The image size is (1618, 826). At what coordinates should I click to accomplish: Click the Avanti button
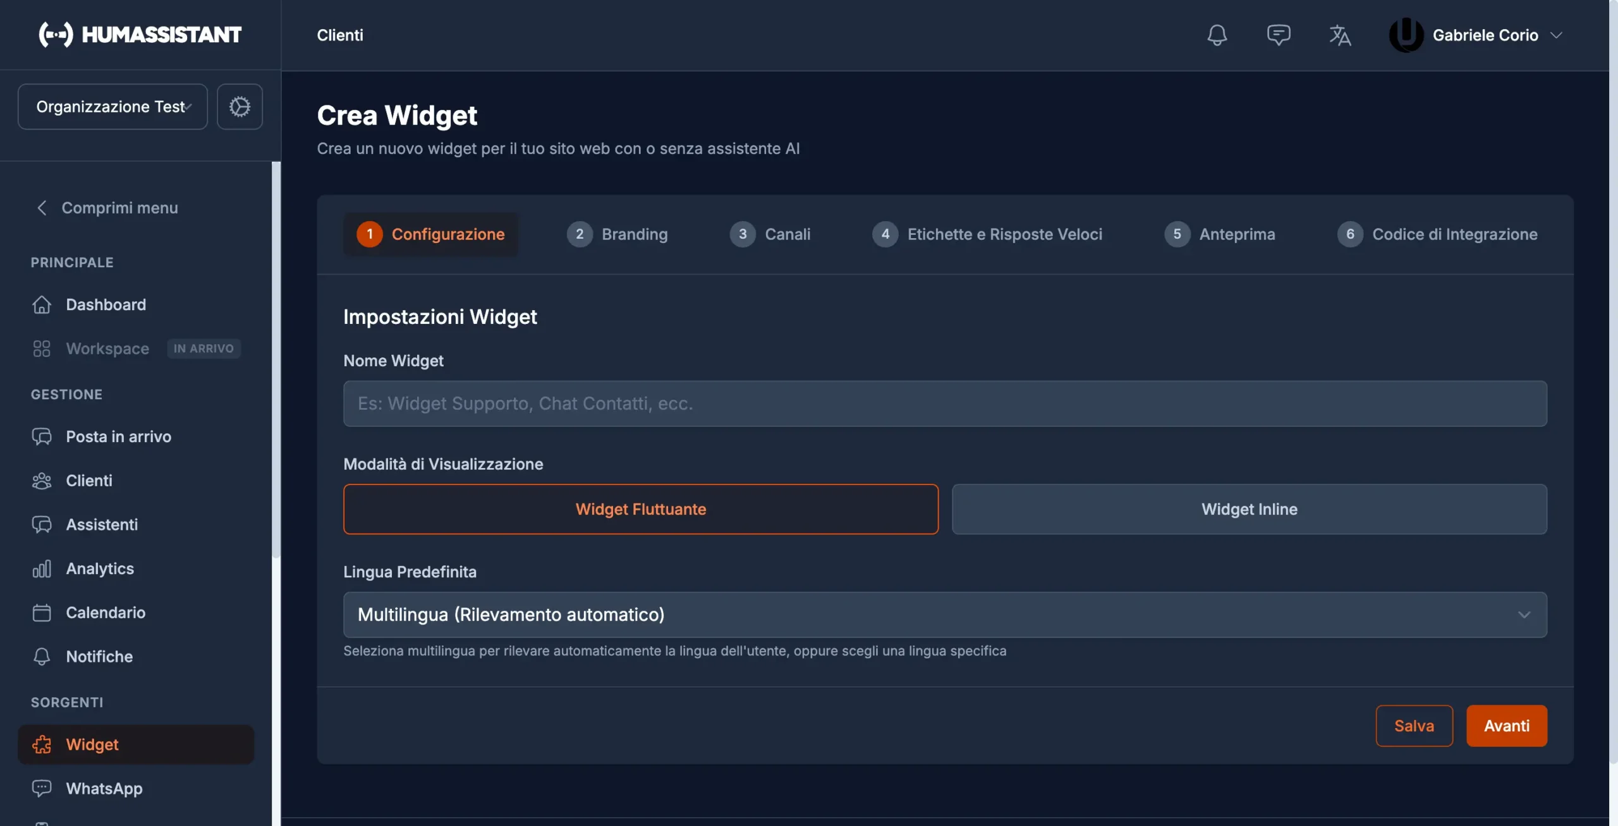(x=1506, y=726)
